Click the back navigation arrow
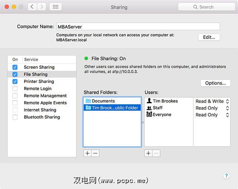The height and width of the screenshot is (189, 238). coord(32,7)
